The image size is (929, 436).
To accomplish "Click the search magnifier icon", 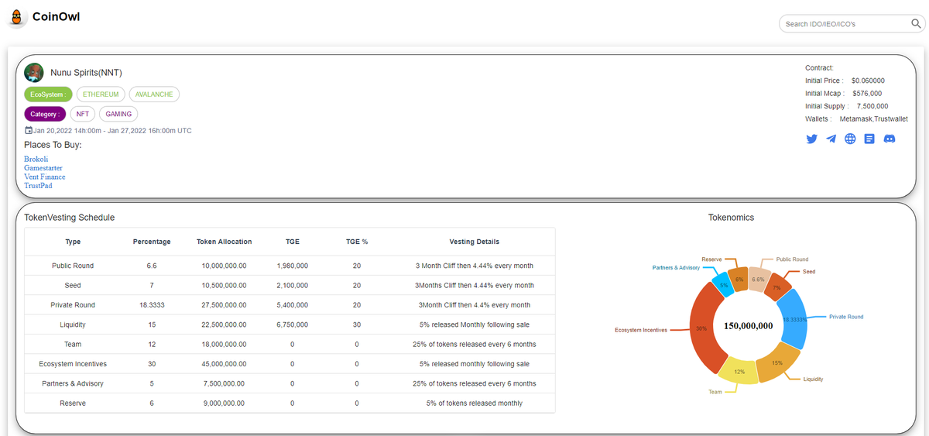I will (x=914, y=24).
